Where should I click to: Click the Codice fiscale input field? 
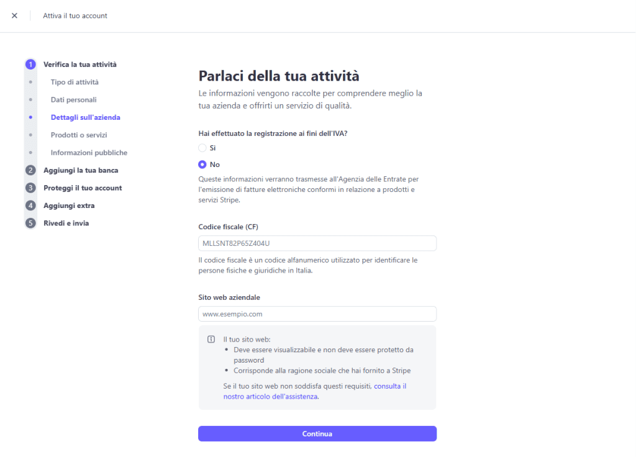point(317,243)
